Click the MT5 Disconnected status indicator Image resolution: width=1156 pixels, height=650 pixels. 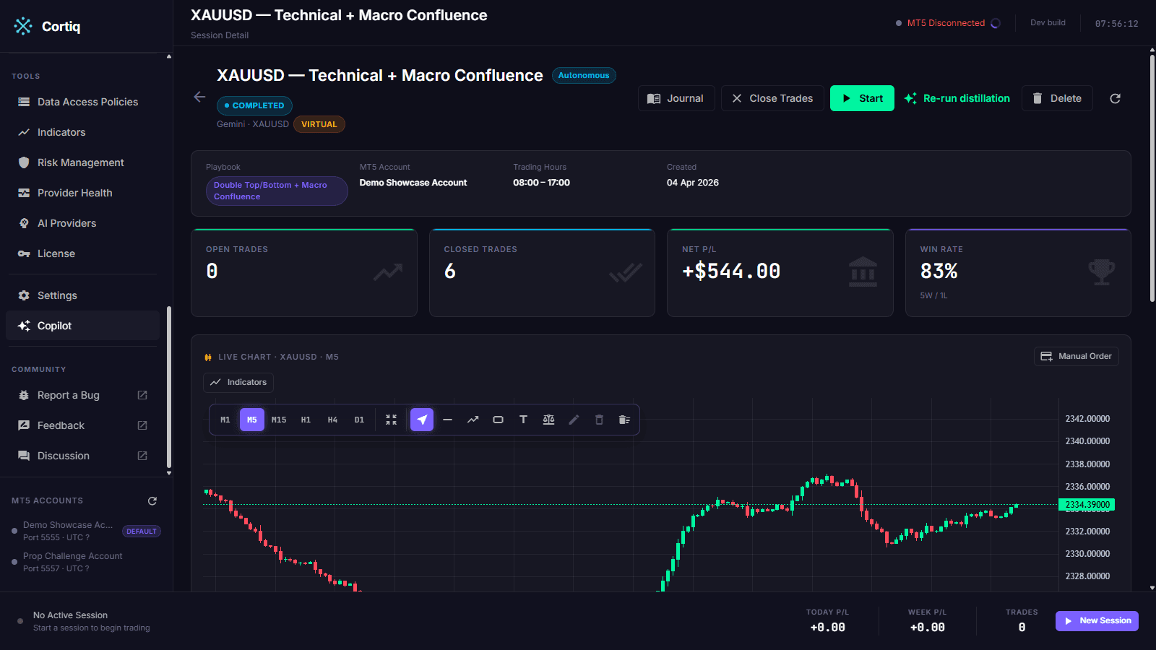pyautogui.click(x=947, y=23)
